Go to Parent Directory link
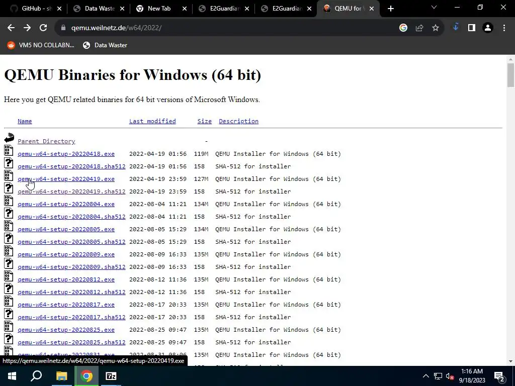 coord(46,141)
